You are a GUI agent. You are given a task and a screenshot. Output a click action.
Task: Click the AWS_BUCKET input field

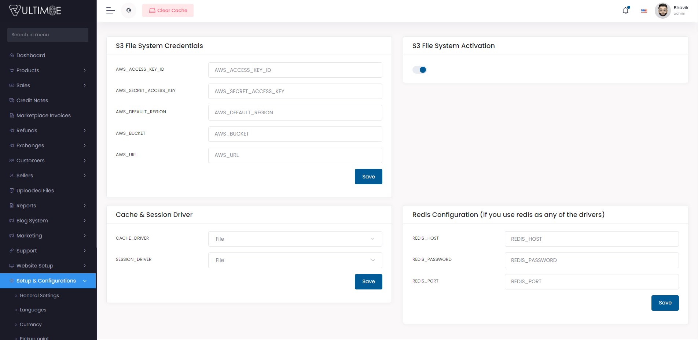[295, 134]
